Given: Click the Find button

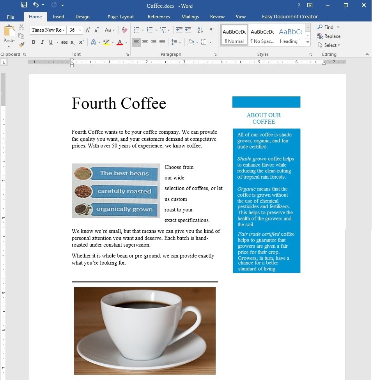Looking at the screenshot, I should point(326,27).
